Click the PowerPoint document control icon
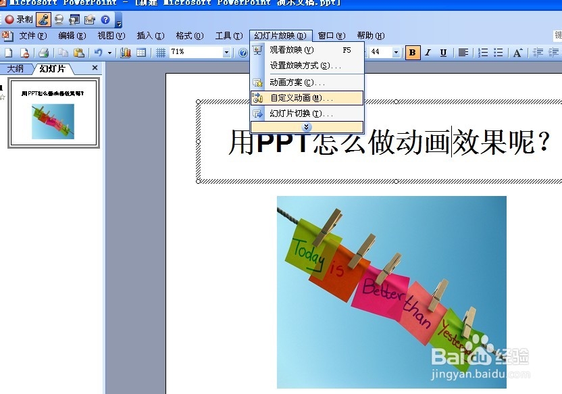 coord(7,36)
